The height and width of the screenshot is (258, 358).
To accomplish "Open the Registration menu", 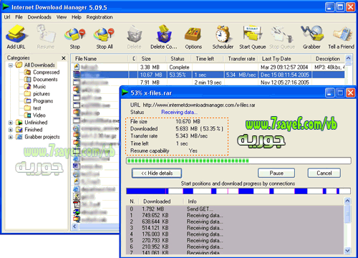I will tap(100, 17).
